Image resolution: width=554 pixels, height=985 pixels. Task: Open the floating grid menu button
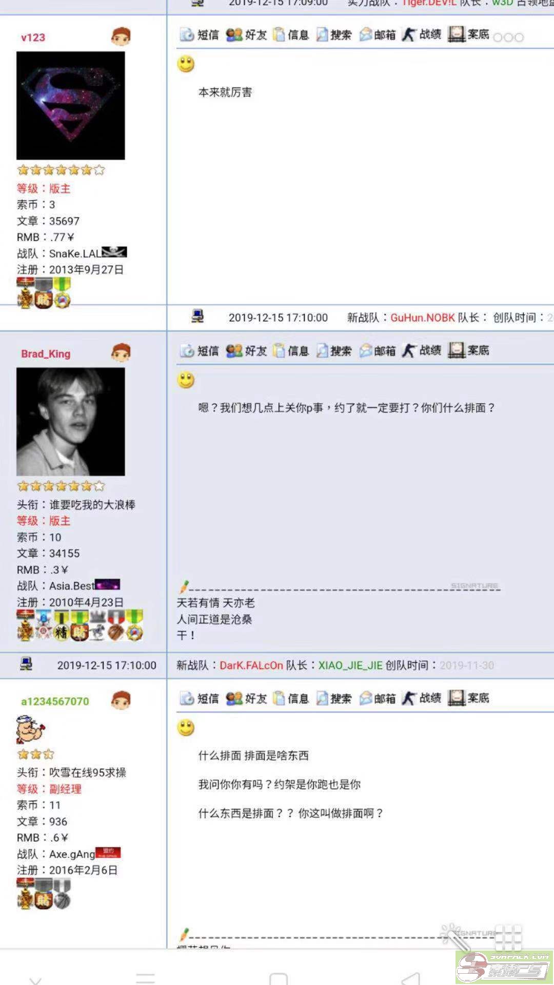[508, 938]
